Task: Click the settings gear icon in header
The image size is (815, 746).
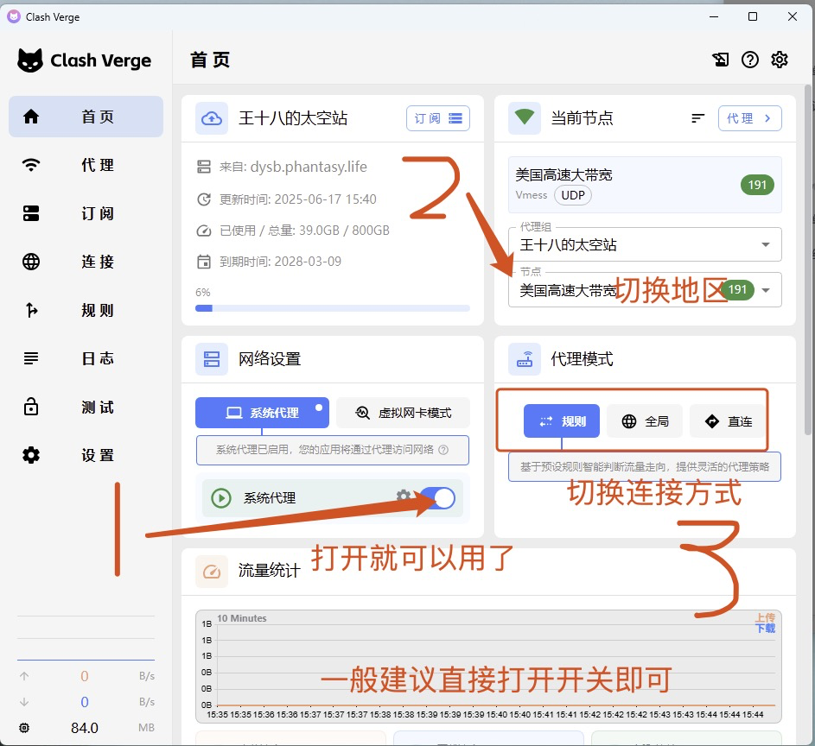Action: [x=779, y=60]
